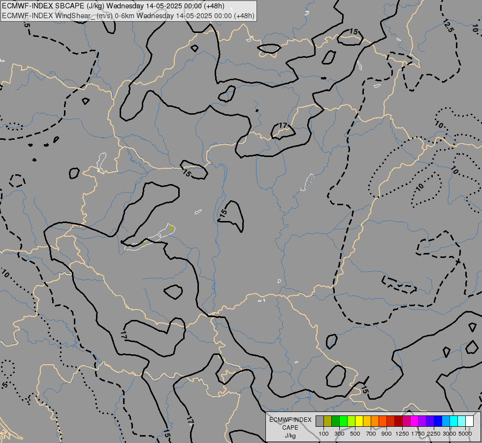Pick the bright cyan swatch right of 3000 tick
The height and width of the screenshot is (443, 482).
coord(454,421)
